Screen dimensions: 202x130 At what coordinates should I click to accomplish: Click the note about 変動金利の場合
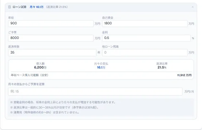63,102
